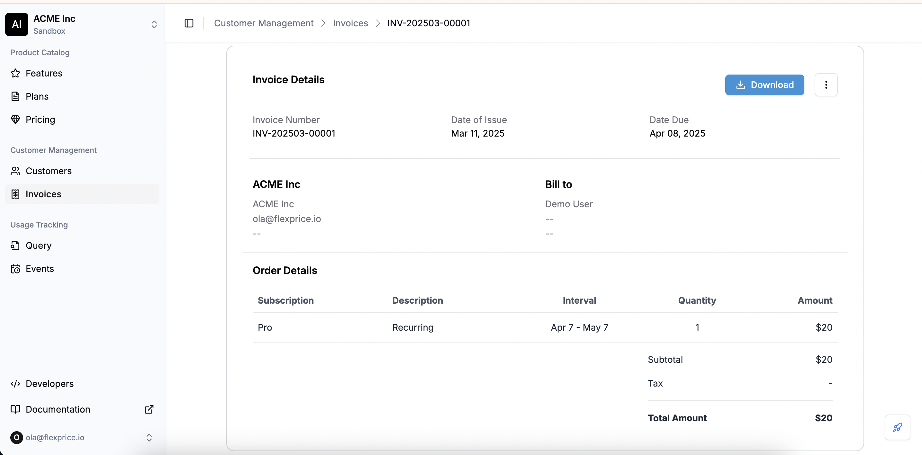Select the Features star icon
This screenshot has width=922, height=455.
click(15, 73)
